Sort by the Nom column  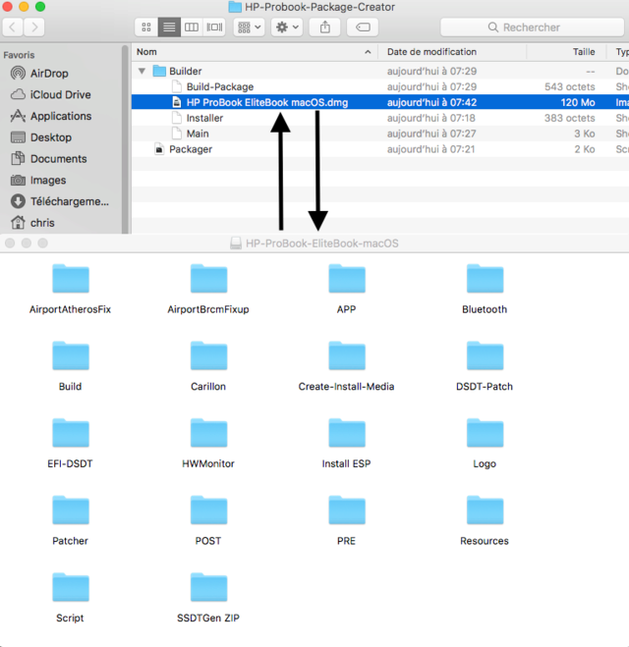point(255,52)
